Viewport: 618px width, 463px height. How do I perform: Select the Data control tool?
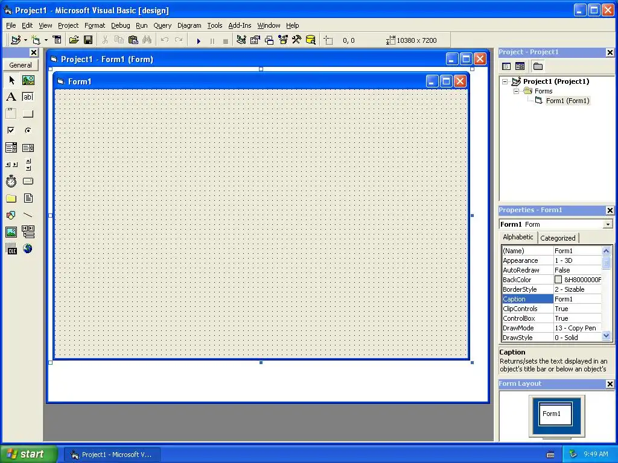pyautogui.click(x=28, y=232)
